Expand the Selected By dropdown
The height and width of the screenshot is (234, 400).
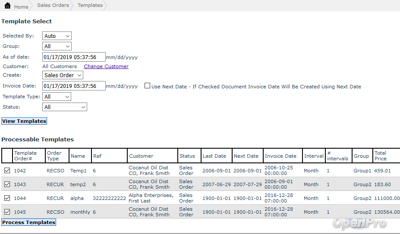click(x=57, y=36)
